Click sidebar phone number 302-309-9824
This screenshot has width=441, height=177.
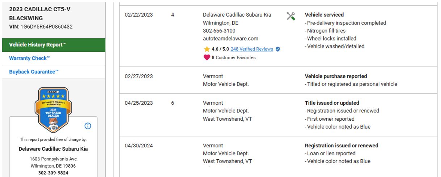pyautogui.click(x=53, y=173)
